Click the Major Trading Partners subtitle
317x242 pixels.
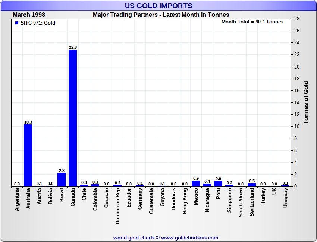pyautogui.click(x=161, y=15)
